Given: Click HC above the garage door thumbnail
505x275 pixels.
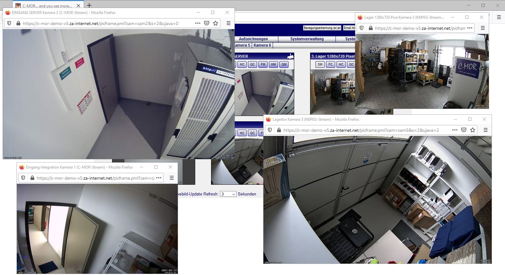Looking at the screenshot, I should (x=242, y=133).
